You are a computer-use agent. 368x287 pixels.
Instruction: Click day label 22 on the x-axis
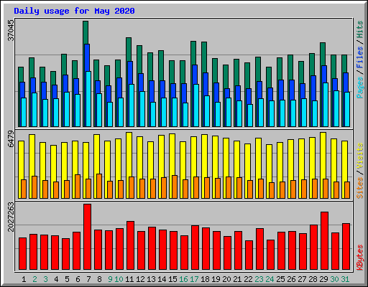[248, 279]
